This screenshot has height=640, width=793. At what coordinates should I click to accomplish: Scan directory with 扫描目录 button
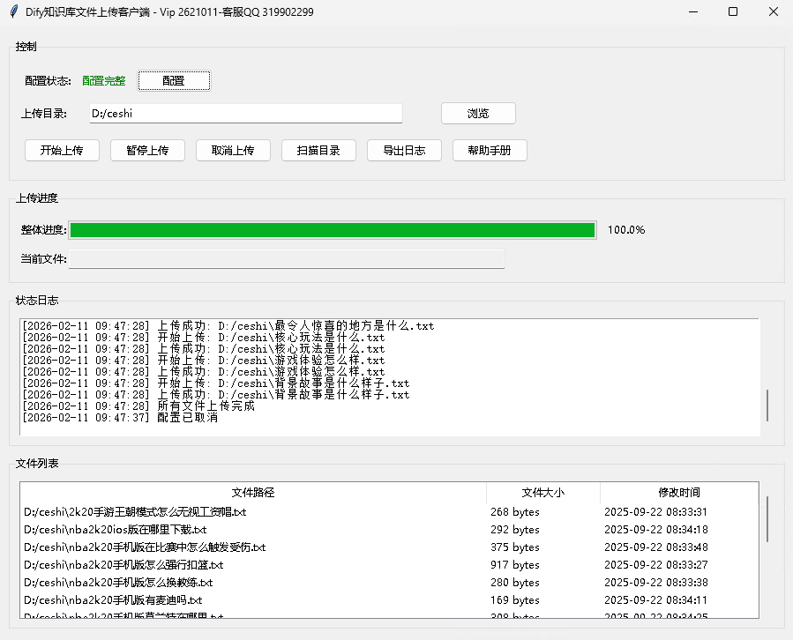(318, 150)
